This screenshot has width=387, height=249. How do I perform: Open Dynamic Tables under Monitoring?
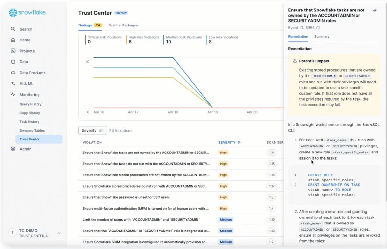32,130
